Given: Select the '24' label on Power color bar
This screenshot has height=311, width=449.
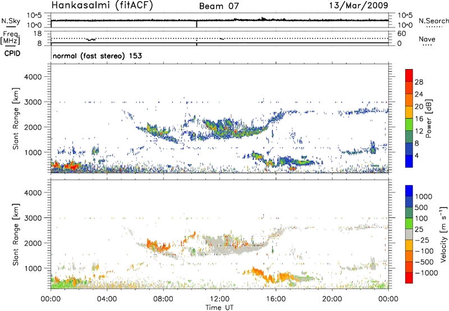Looking at the screenshot, I should coord(419,94).
